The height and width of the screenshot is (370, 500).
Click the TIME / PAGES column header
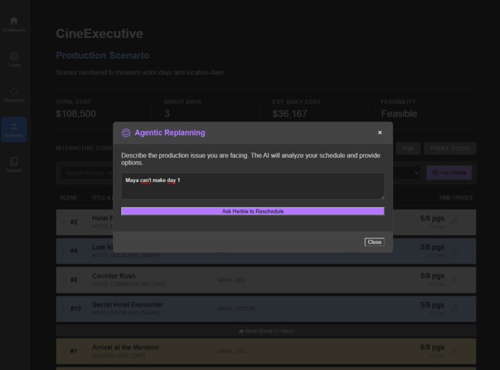pos(455,198)
